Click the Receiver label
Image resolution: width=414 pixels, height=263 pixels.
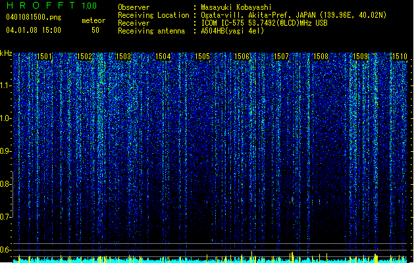pyautogui.click(x=134, y=23)
